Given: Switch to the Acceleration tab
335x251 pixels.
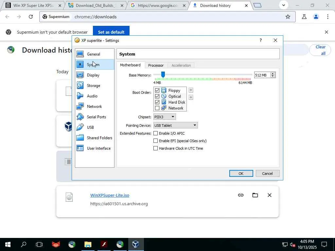Looking at the screenshot, I should [181, 65].
